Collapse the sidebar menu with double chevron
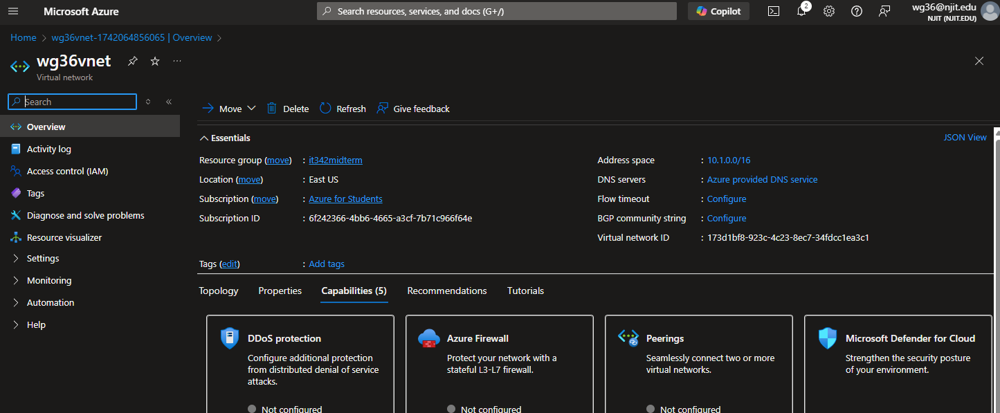Viewport: 1000px width, 413px height. tap(168, 102)
